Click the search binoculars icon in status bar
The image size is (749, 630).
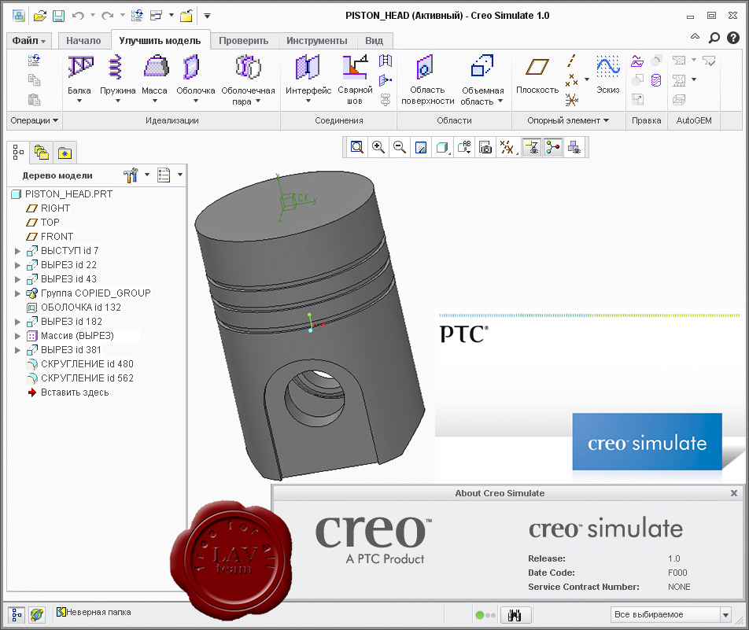click(x=515, y=615)
